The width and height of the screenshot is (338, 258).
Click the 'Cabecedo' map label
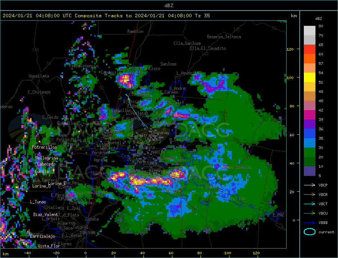point(46,164)
